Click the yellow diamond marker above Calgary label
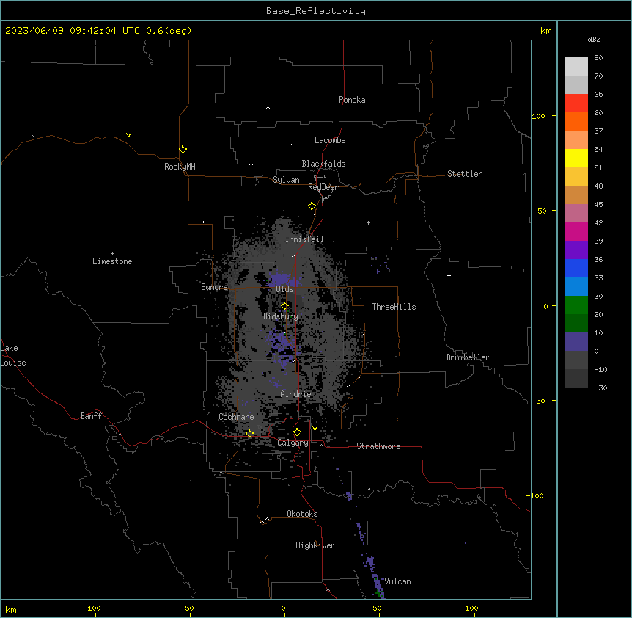The width and height of the screenshot is (632, 618). [x=297, y=432]
